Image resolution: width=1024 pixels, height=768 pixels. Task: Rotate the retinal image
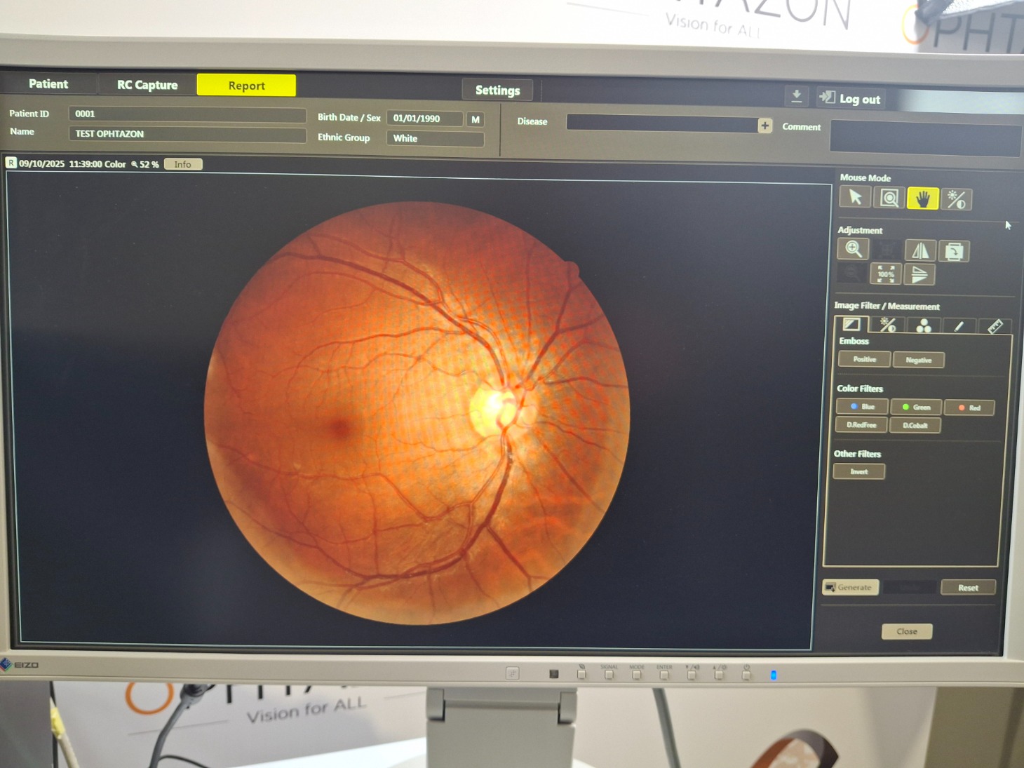tap(953, 251)
